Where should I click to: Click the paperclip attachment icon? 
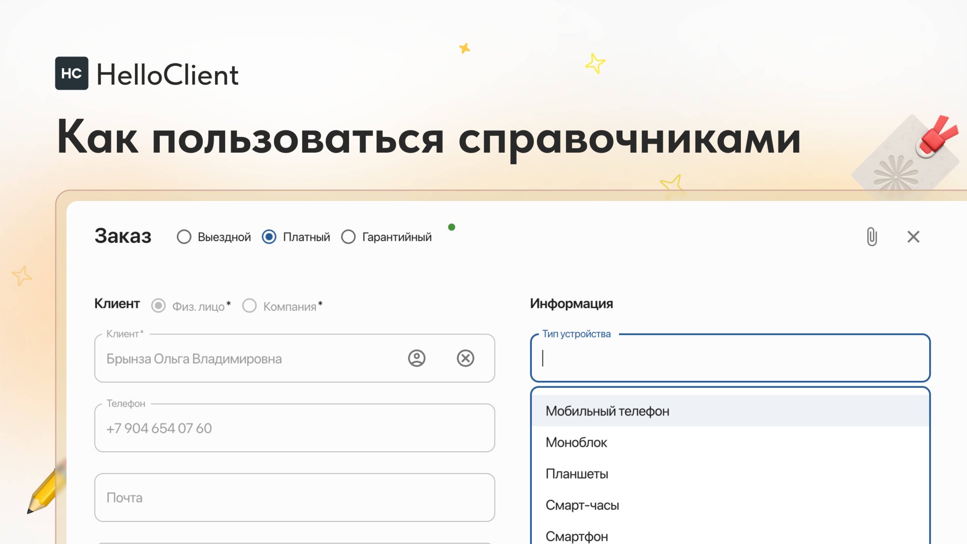(x=872, y=237)
